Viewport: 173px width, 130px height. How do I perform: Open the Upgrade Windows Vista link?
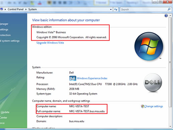[x=50, y=43]
